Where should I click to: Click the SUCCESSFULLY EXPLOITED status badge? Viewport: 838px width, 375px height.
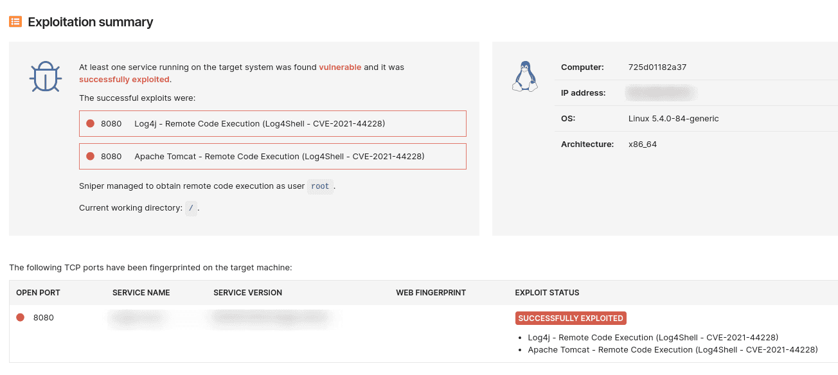point(571,318)
